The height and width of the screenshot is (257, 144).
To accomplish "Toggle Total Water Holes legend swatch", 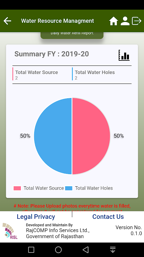I will [x=68, y=188].
